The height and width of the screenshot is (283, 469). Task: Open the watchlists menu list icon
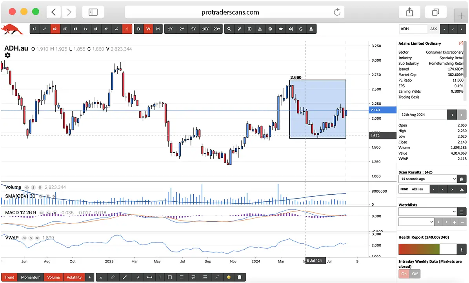[462, 212]
